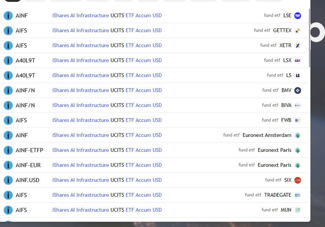Image resolution: width=325 pixels, height=227 pixels.
Task: Click the 'TRADEGATE' exchange name
Action: click(x=278, y=195)
